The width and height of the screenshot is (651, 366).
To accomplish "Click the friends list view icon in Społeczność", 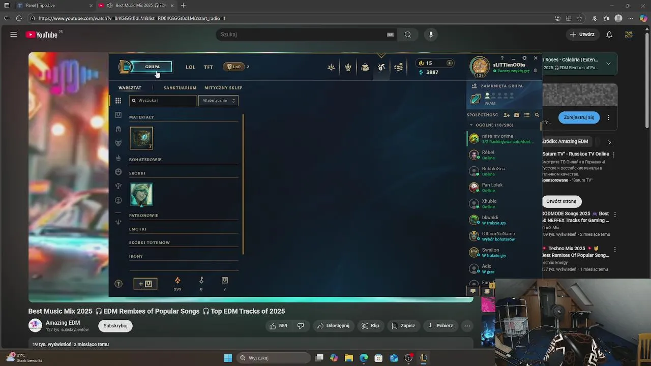I will click(527, 115).
